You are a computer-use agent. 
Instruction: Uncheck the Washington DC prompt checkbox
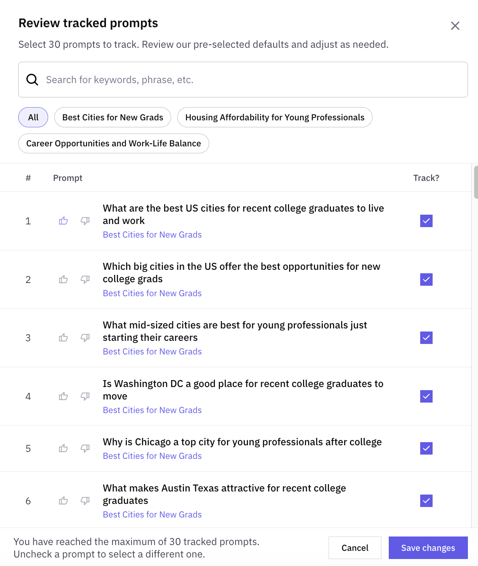[x=426, y=396]
